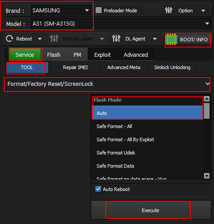Open the Simlock Unlocking sub-tab
214x224 pixels.
[x=172, y=67]
